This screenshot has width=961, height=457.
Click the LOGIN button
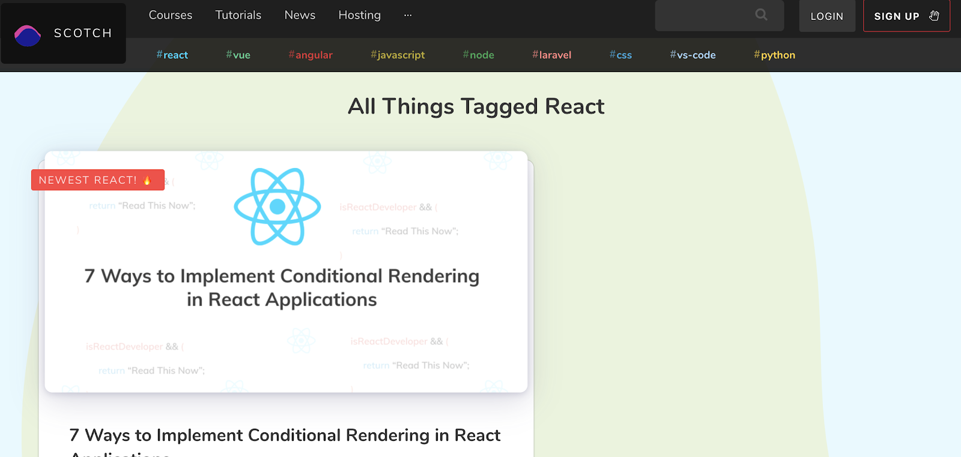tap(827, 16)
